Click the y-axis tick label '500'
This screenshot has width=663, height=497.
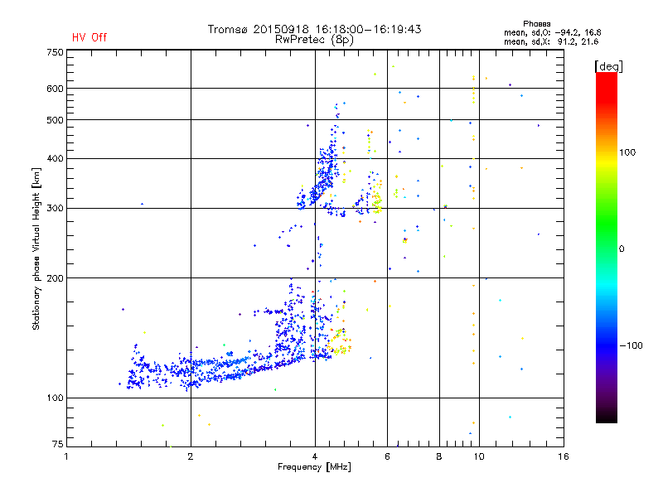(x=55, y=120)
